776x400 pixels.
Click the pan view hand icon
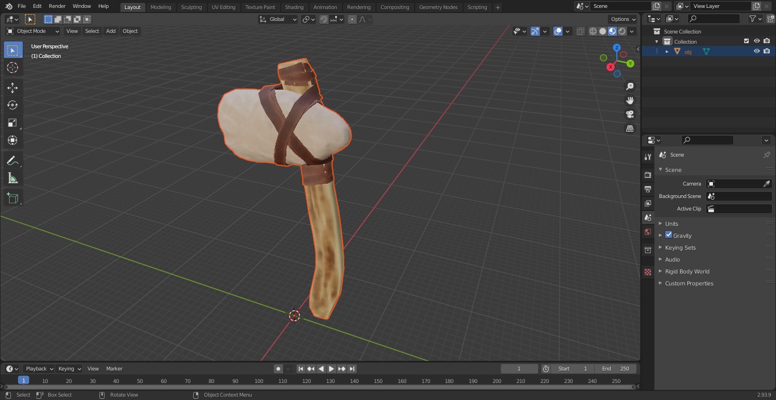click(x=629, y=100)
